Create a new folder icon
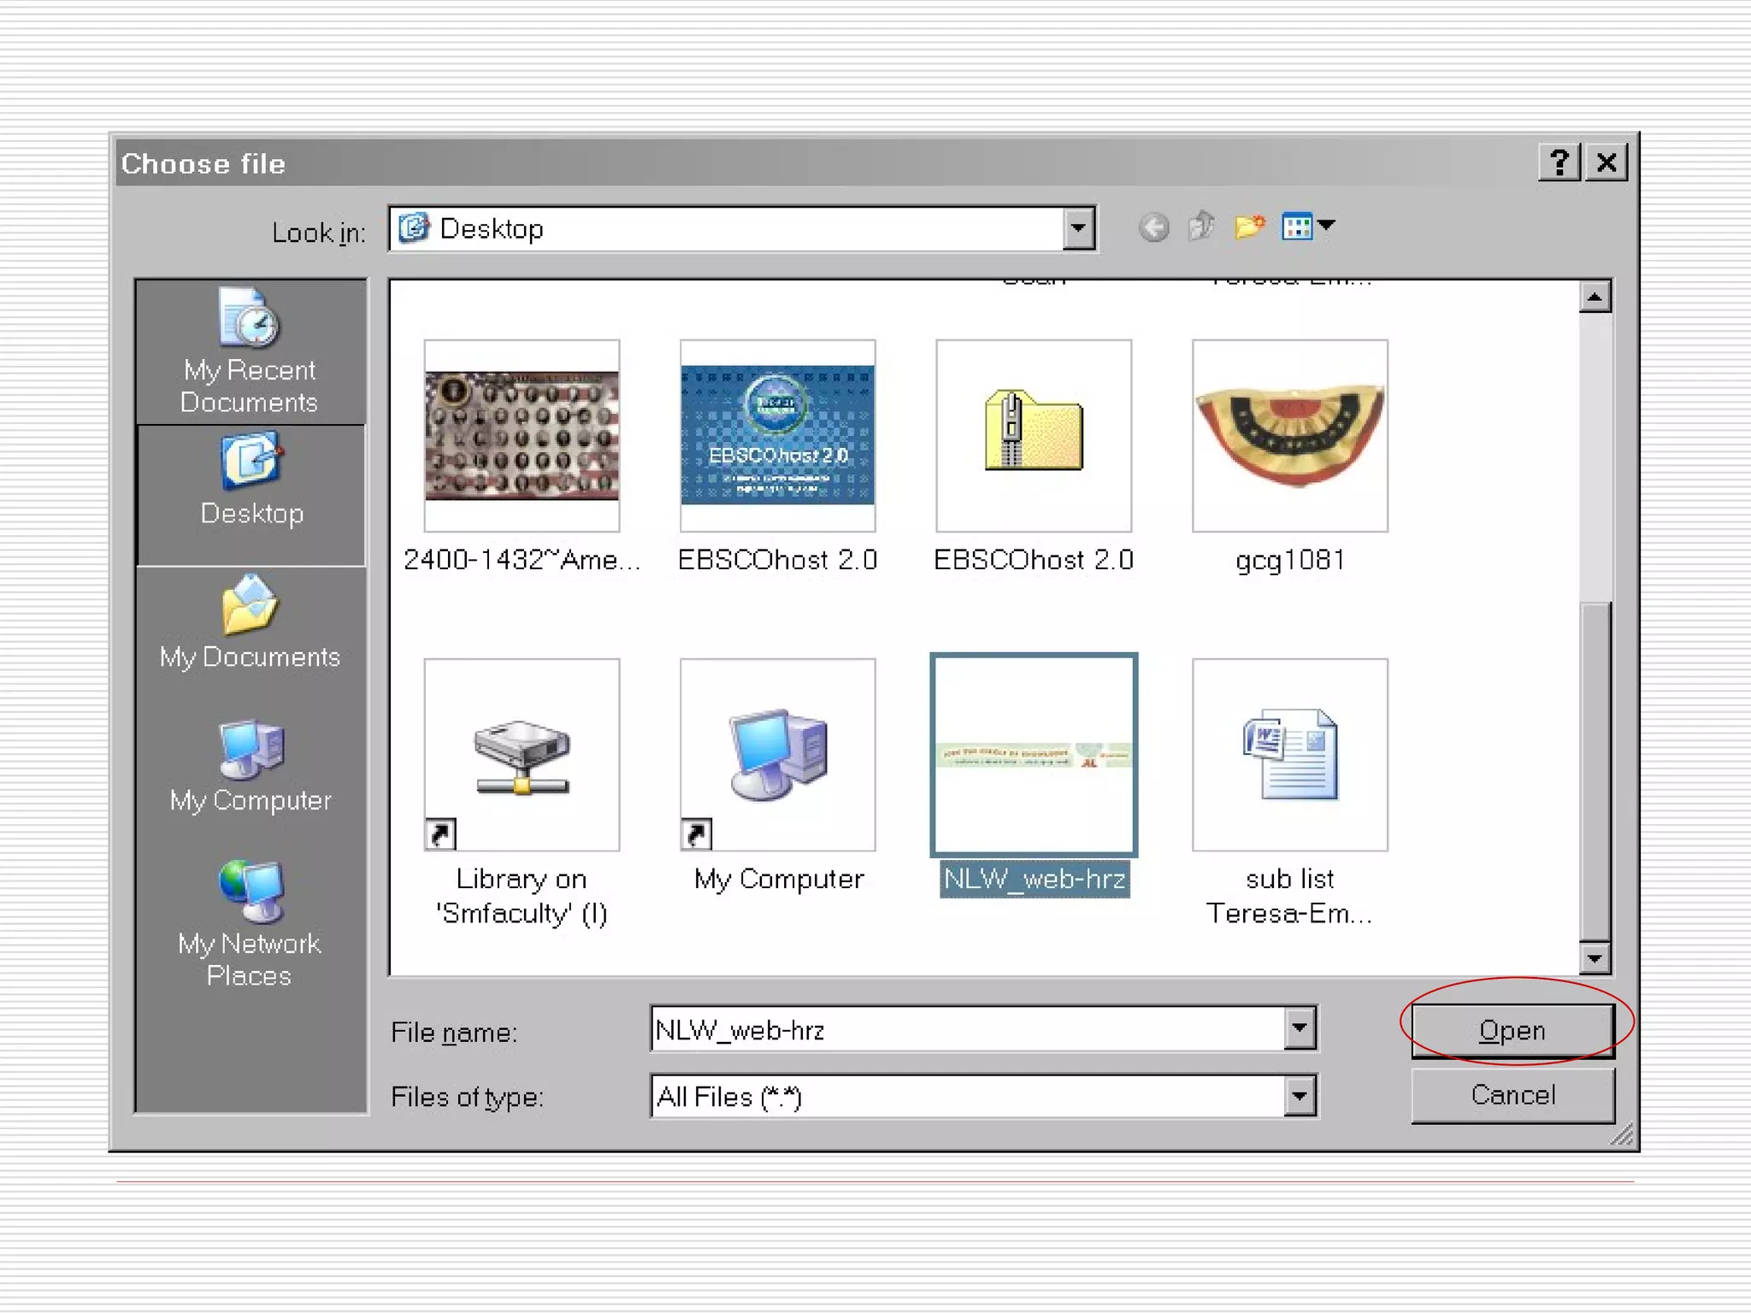Image resolution: width=1751 pixels, height=1313 pixels. [1249, 227]
